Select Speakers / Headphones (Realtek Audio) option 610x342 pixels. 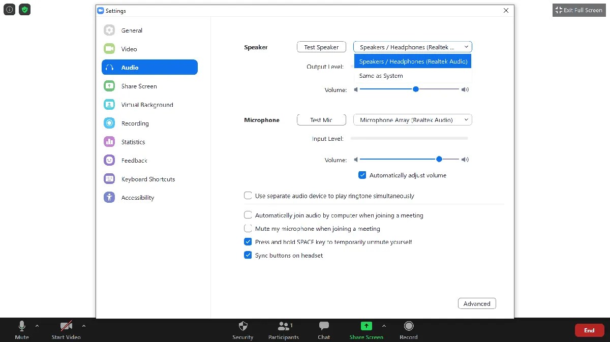413,61
